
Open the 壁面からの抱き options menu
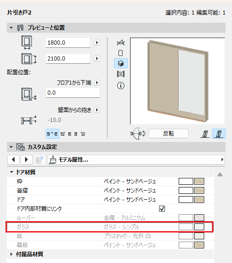tap(97, 110)
